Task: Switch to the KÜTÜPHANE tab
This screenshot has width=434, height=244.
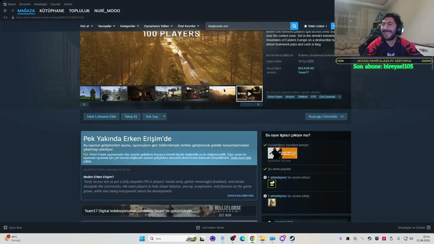Action: [x=52, y=11]
